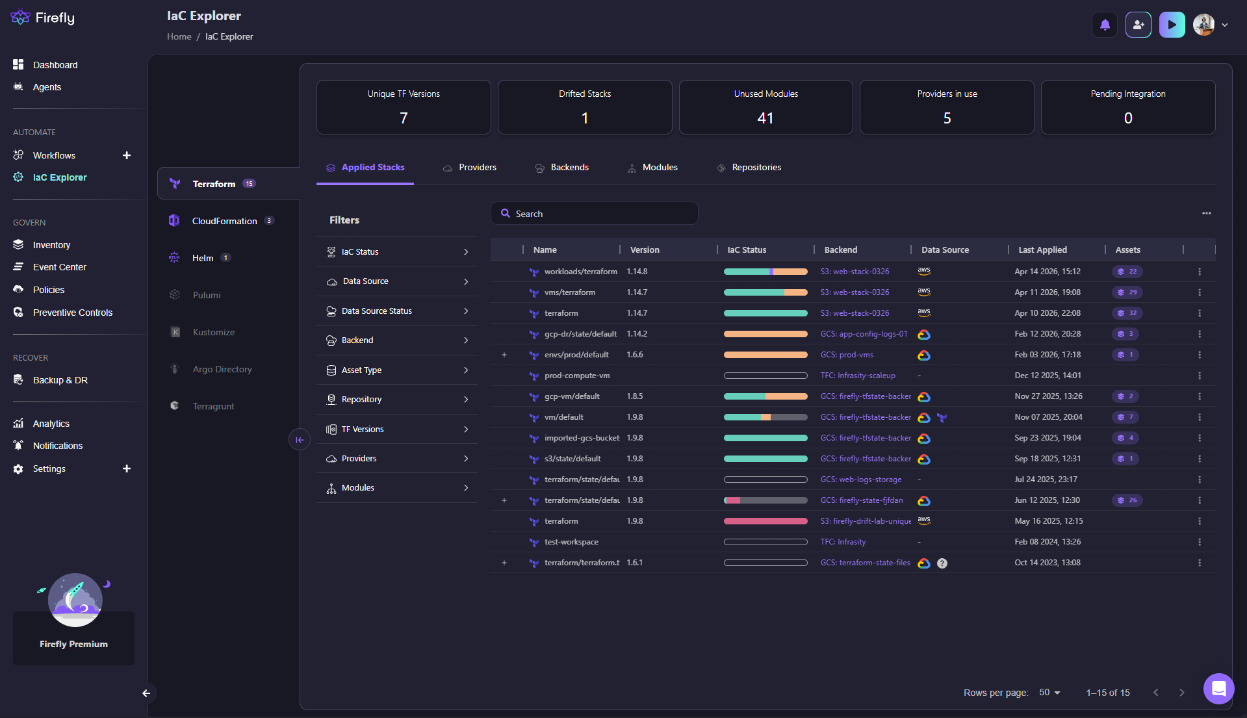Screen dimensions: 1247x718
Task: Expand TF Versions filter
Action: (397, 430)
